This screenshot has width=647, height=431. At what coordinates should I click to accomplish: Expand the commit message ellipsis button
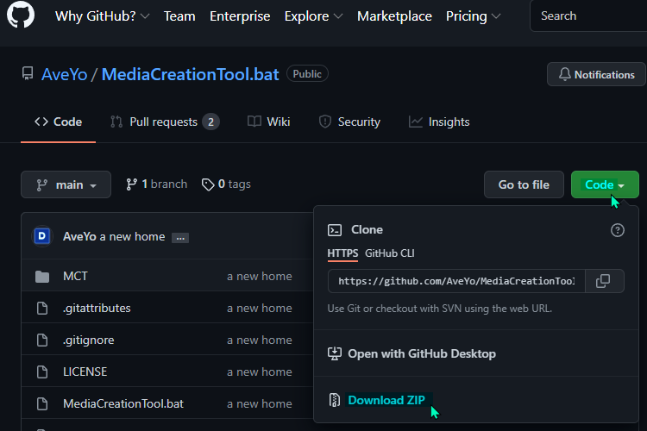[x=180, y=238]
